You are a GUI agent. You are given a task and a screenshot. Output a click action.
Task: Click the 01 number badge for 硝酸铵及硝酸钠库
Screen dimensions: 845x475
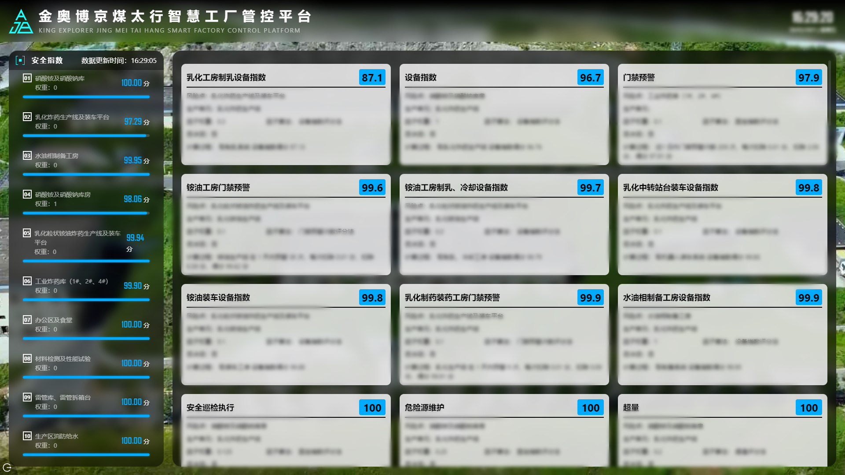[x=27, y=78]
